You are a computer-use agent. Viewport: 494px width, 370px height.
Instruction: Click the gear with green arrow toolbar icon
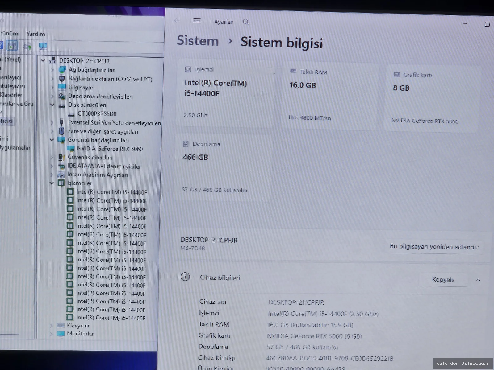[x=27, y=46]
